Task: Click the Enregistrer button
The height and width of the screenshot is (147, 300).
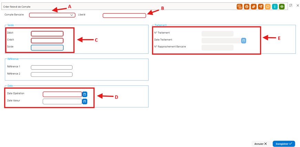Action: point(284,144)
